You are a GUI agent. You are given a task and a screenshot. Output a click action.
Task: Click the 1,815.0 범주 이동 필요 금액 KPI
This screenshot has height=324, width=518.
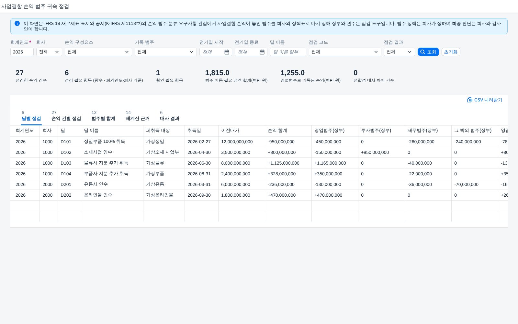point(236,76)
